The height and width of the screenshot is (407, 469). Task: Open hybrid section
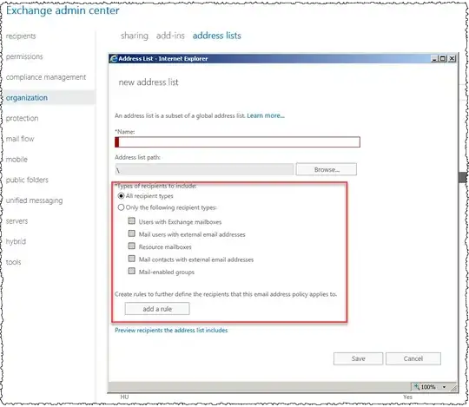pyautogui.click(x=16, y=241)
